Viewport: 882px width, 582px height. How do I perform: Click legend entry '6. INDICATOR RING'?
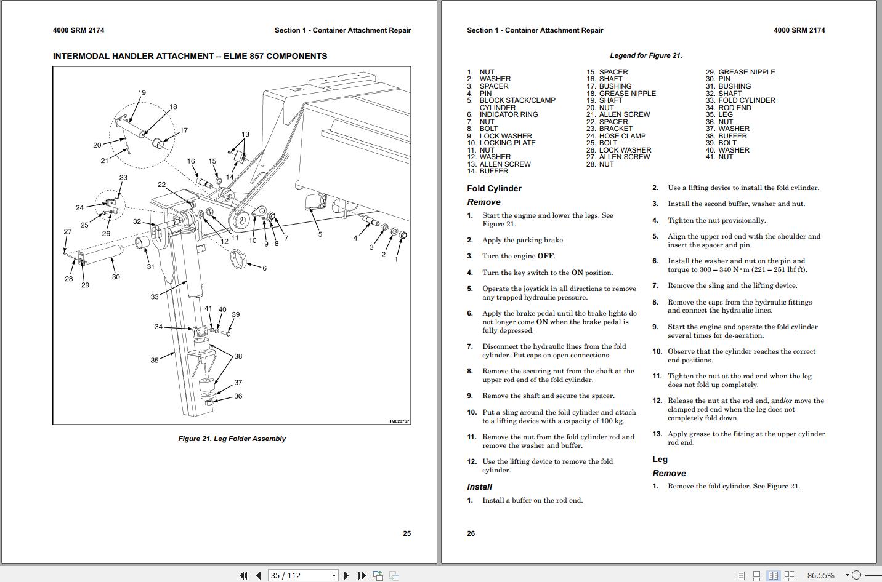(503, 114)
